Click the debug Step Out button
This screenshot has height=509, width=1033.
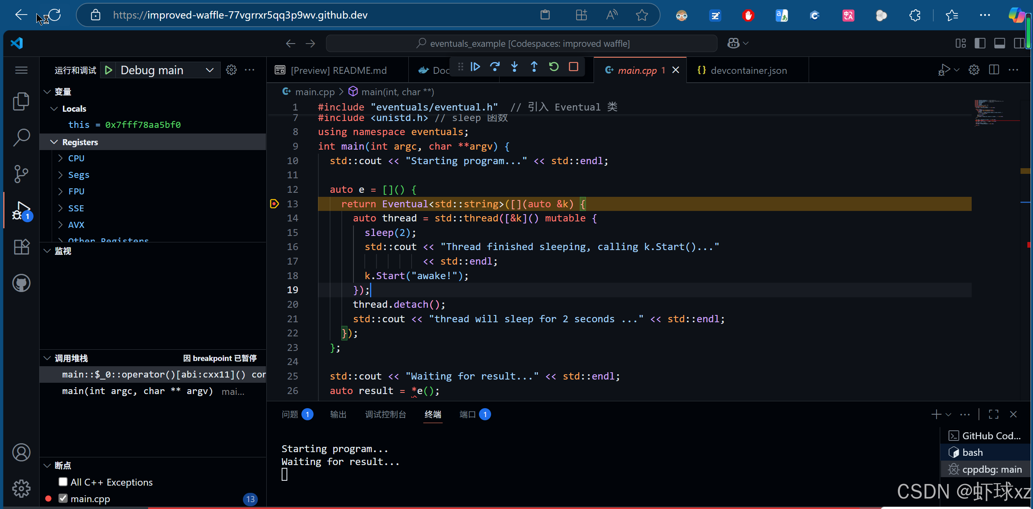(x=534, y=67)
